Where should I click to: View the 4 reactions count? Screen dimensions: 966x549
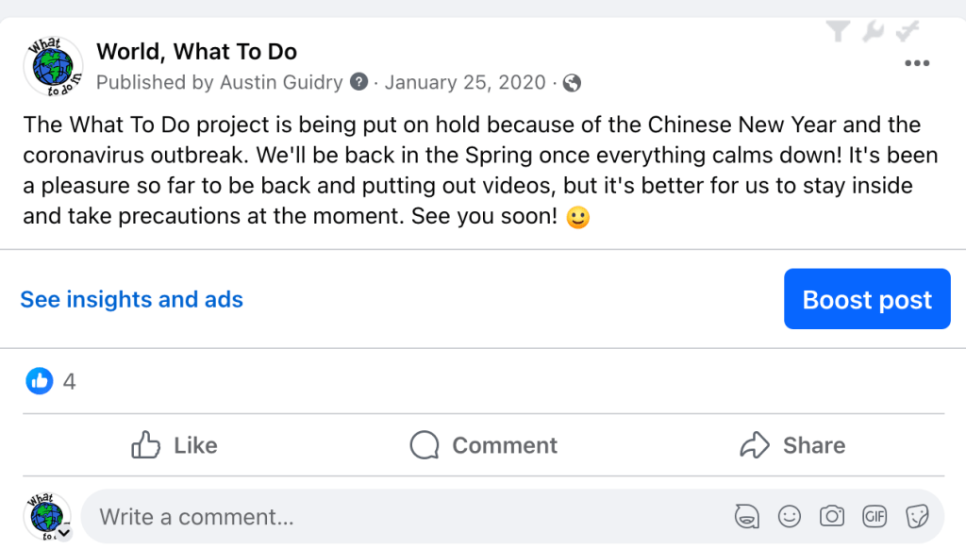[x=69, y=381]
